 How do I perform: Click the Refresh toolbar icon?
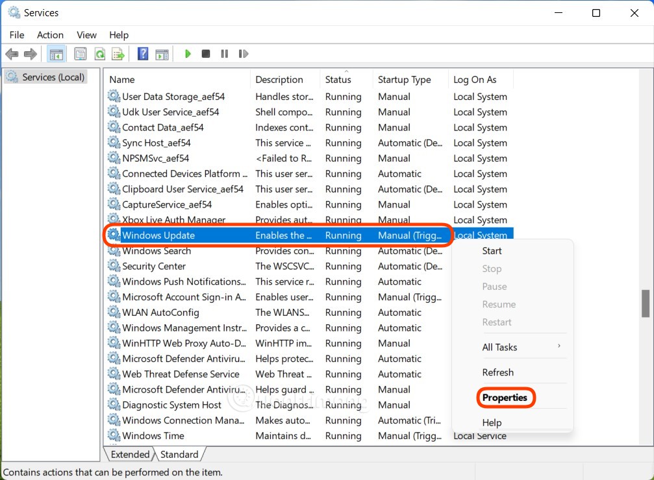[x=99, y=54]
